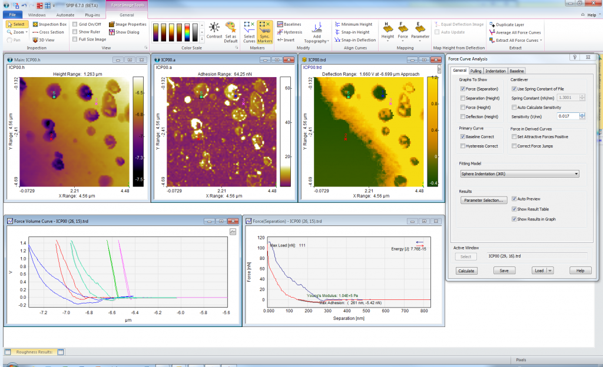Uncheck the Use Spring Constant of File option
Screen dimensions: 603x367
[x=513, y=88]
